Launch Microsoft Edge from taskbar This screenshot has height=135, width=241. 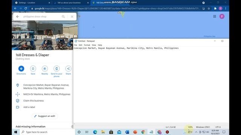(95, 132)
